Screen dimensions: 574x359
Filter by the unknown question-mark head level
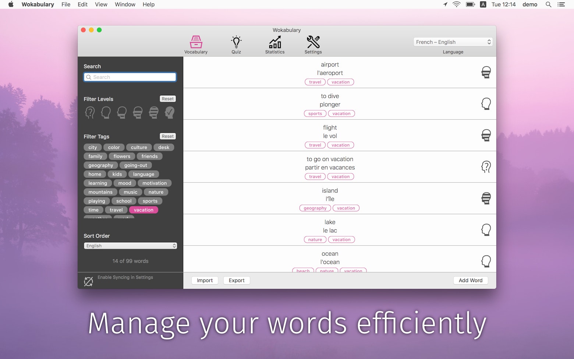(90, 112)
